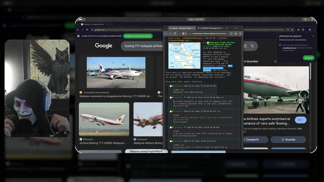Open a new tab in the front browser
This screenshot has width=324, height=182.
click(227, 28)
